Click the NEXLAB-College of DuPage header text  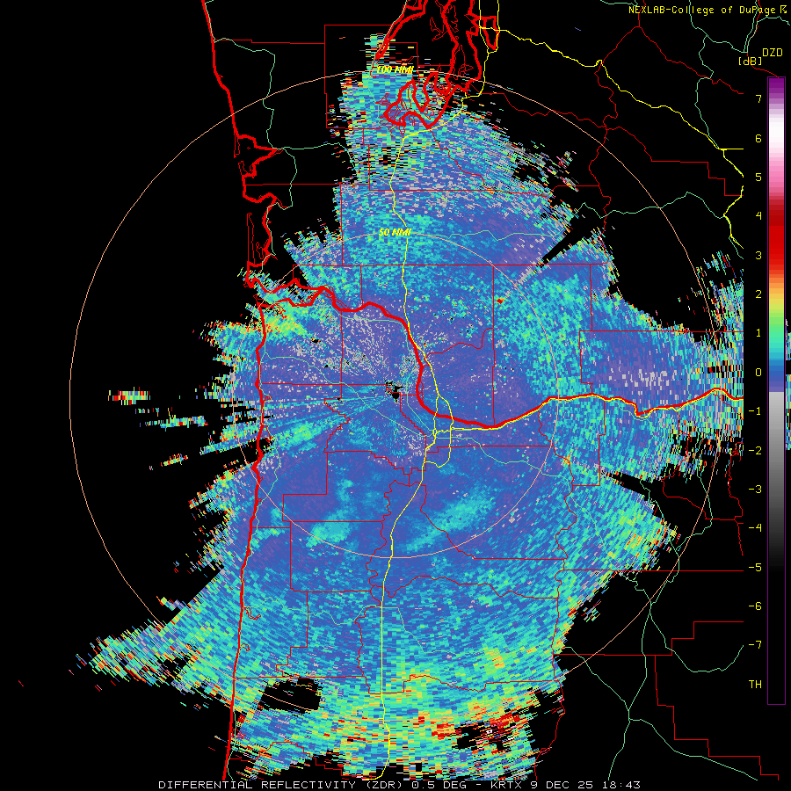pyautogui.click(x=708, y=10)
